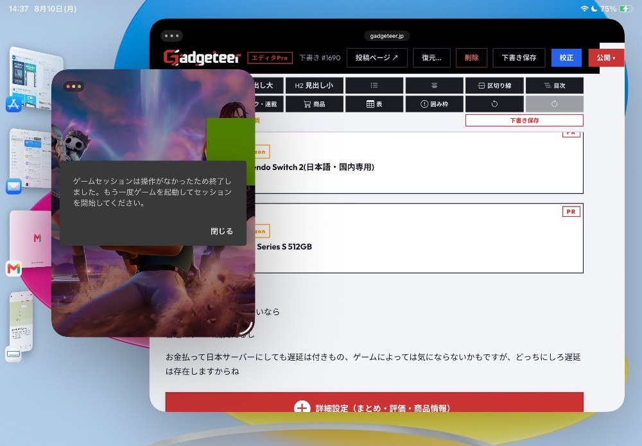Click 下書き保存 in the black header
Viewport: 642px width, 446px height.
pyautogui.click(x=519, y=58)
